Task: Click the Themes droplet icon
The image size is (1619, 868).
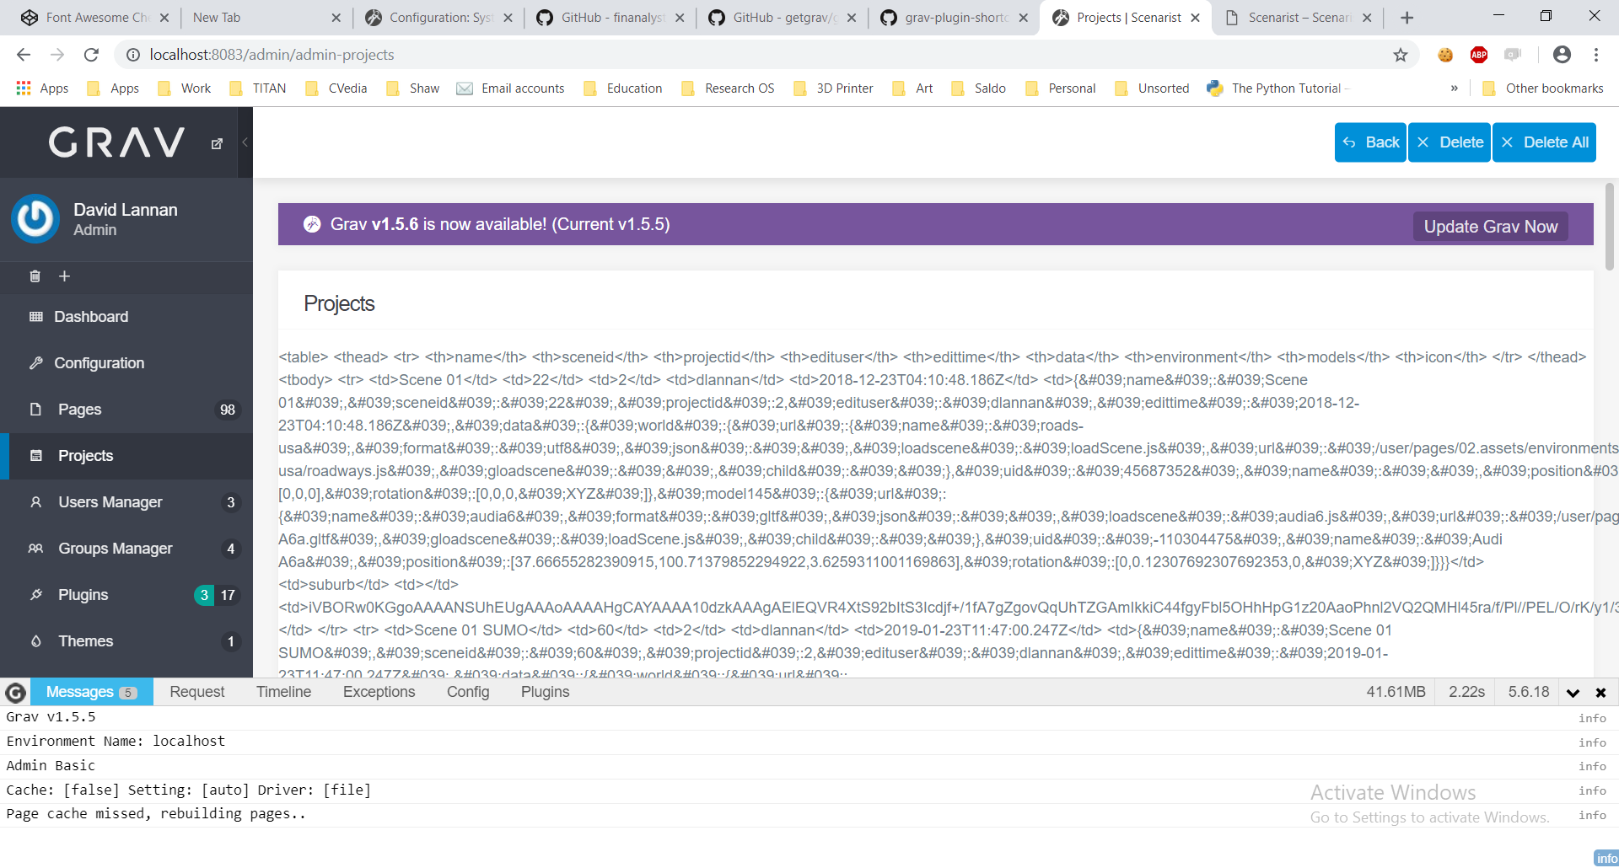Action: [35, 641]
